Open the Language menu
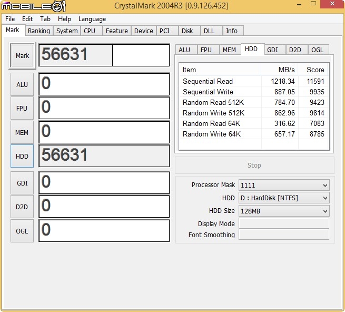 [x=92, y=19]
